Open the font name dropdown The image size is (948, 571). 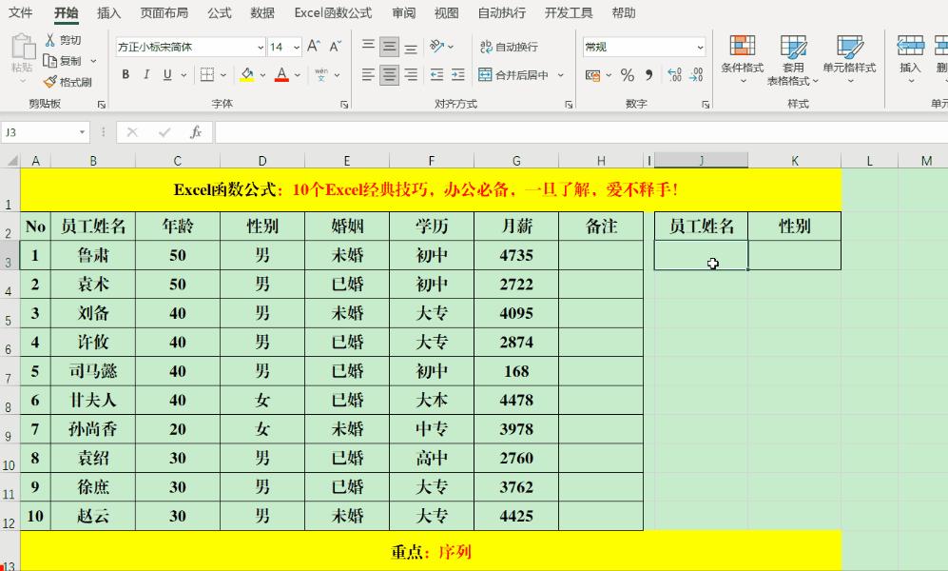click(x=261, y=46)
